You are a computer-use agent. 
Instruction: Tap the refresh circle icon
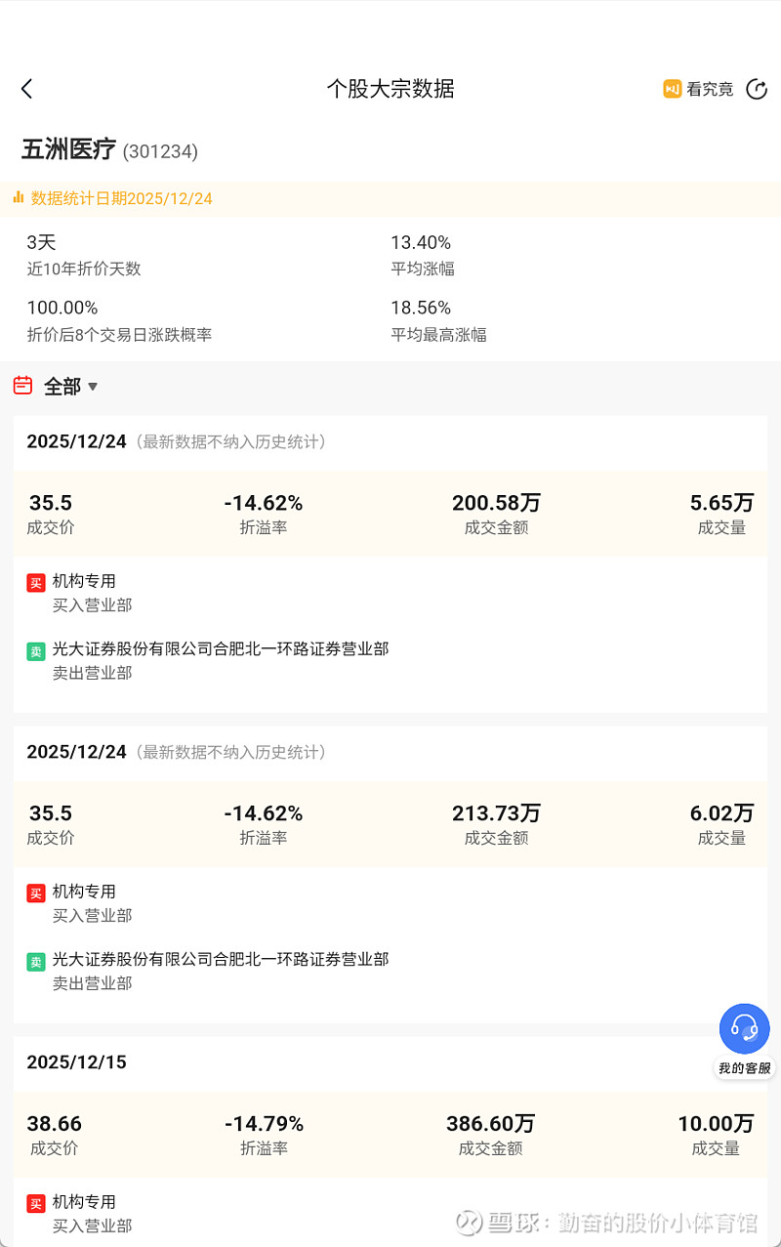tap(757, 89)
